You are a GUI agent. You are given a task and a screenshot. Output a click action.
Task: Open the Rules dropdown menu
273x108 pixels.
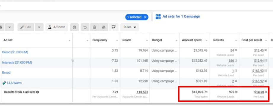(x=130, y=27)
